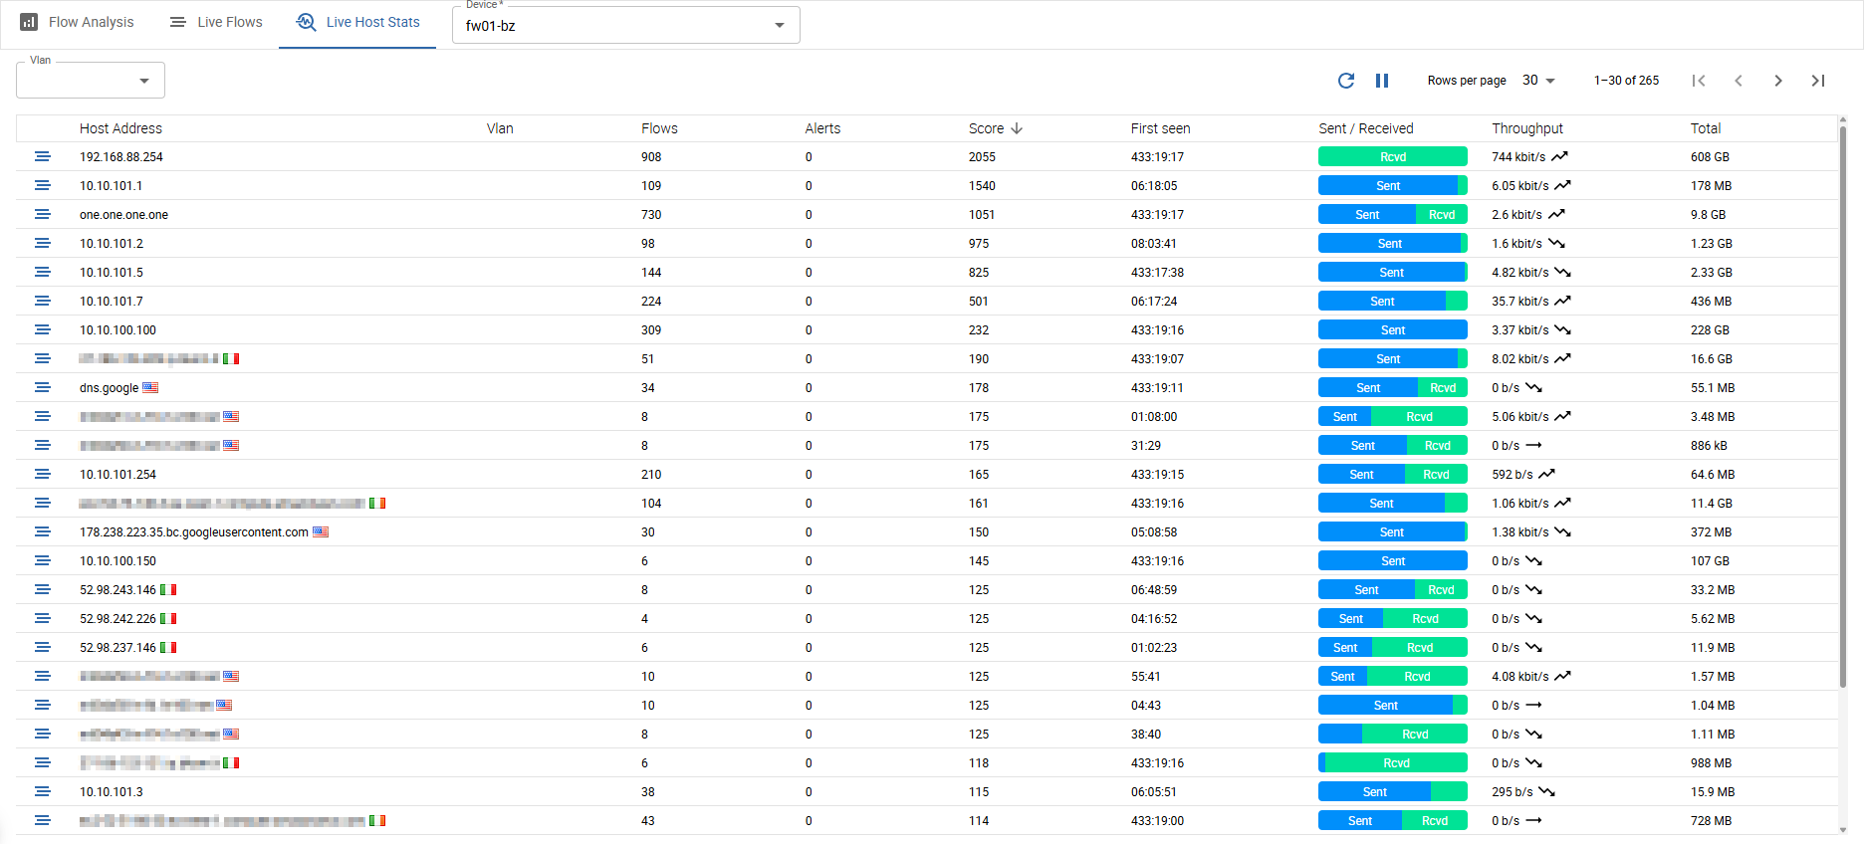
Task: Jump to the last page
Action: pos(1818,81)
